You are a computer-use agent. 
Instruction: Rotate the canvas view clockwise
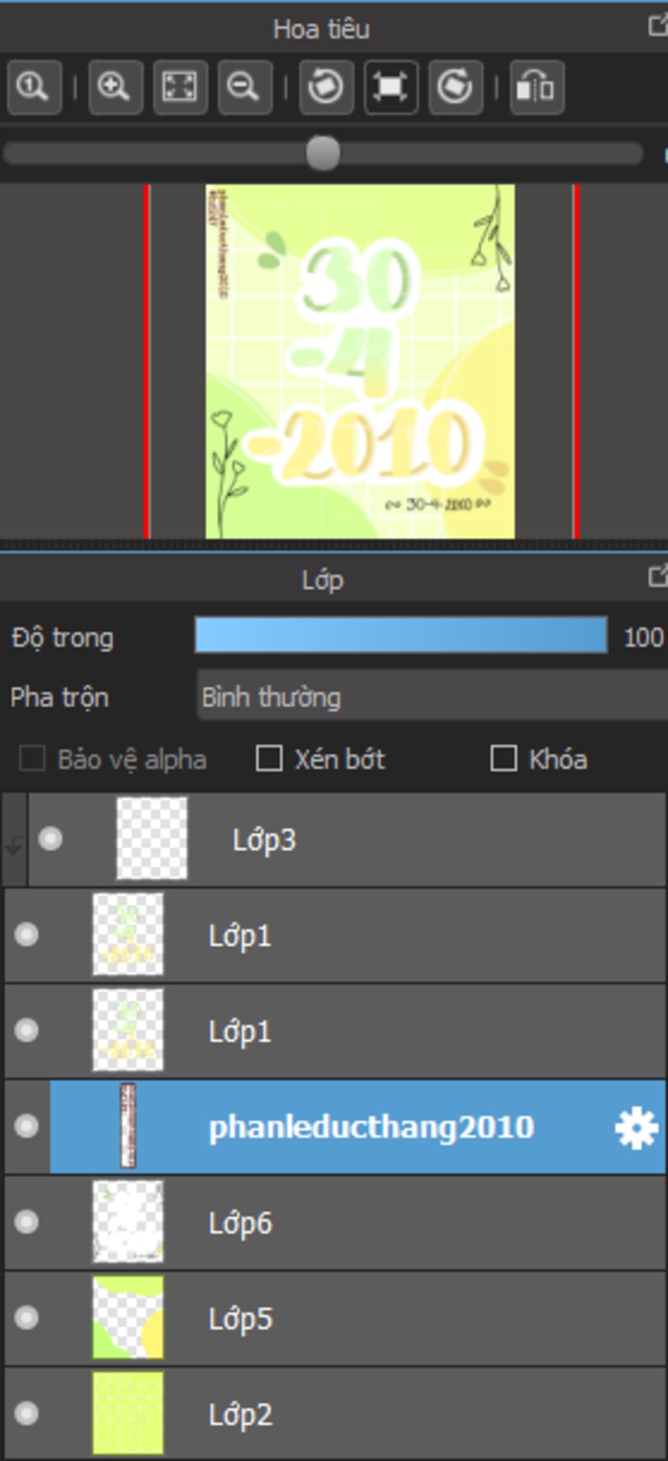tap(455, 87)
